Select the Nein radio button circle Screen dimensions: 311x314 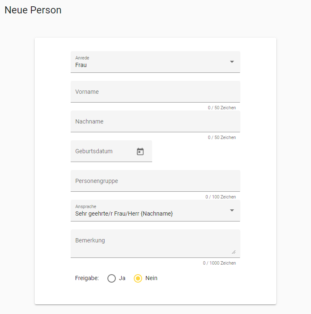(138, 278)
